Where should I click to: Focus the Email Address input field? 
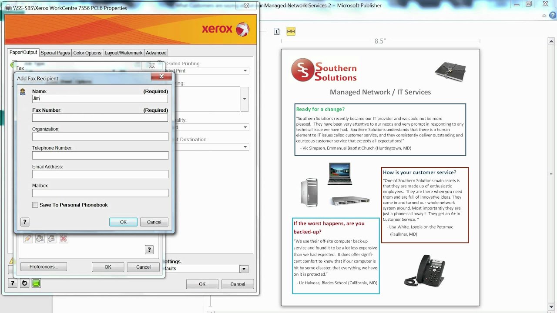coord(100,174)
